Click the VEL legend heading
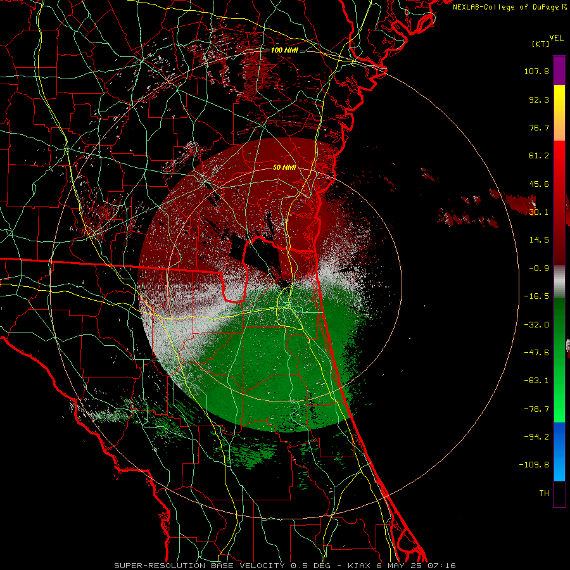 coord(557,38)
